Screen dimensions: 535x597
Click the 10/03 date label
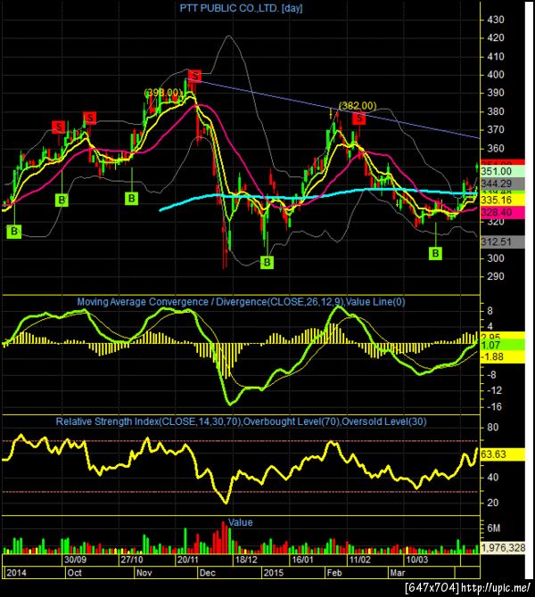(x=417, y=560)
